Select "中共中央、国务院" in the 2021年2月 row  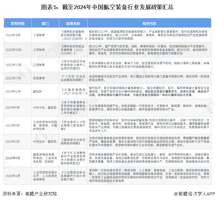click(x=45, y=141)
